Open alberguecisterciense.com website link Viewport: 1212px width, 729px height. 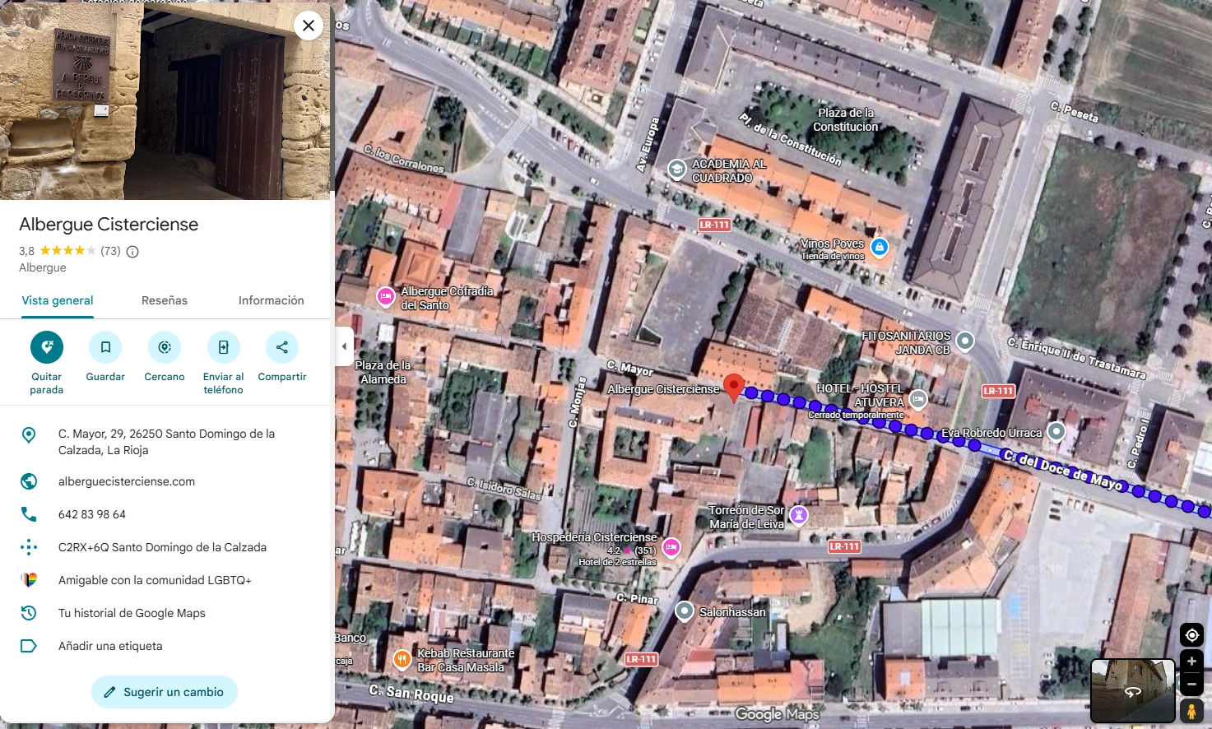(x=127, y=481)
